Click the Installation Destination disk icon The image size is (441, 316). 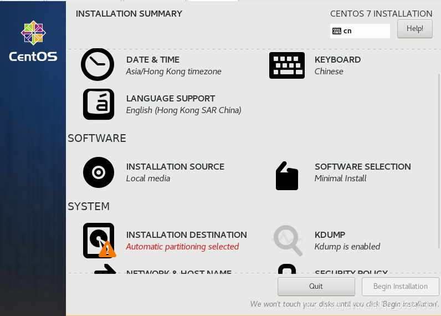99,240
